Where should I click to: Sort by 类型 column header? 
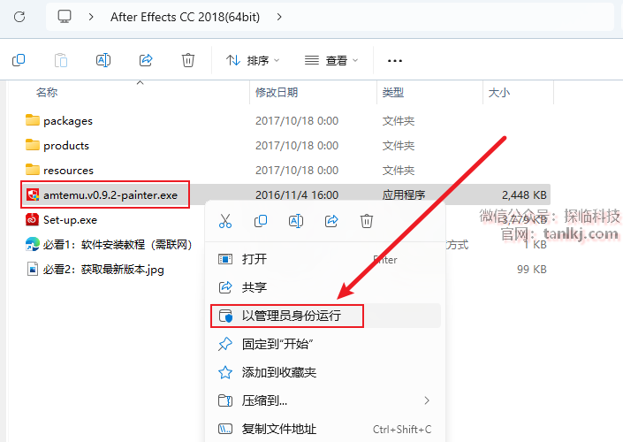click(x=393, y=93)
